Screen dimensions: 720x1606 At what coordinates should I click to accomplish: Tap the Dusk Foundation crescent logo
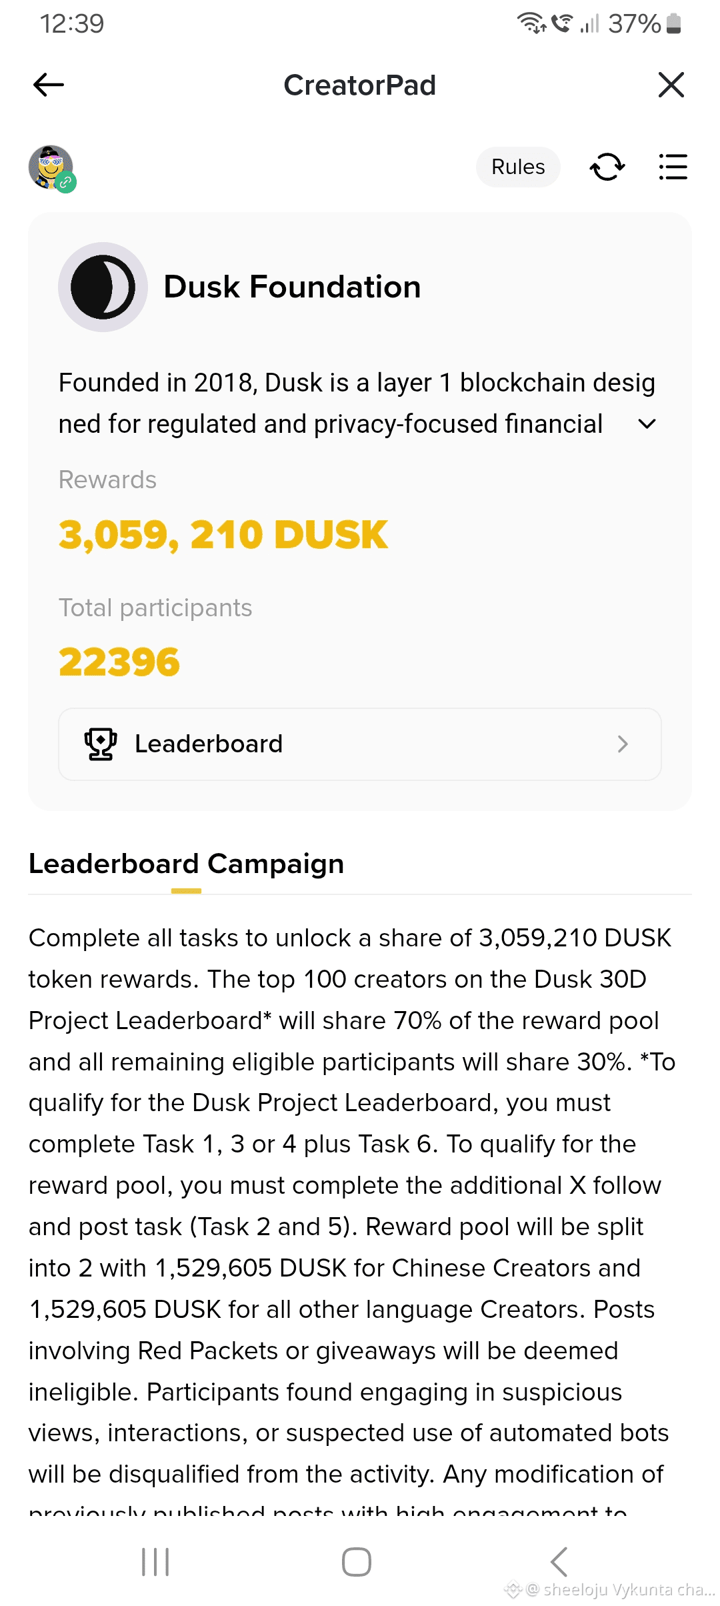click(103, 287)
